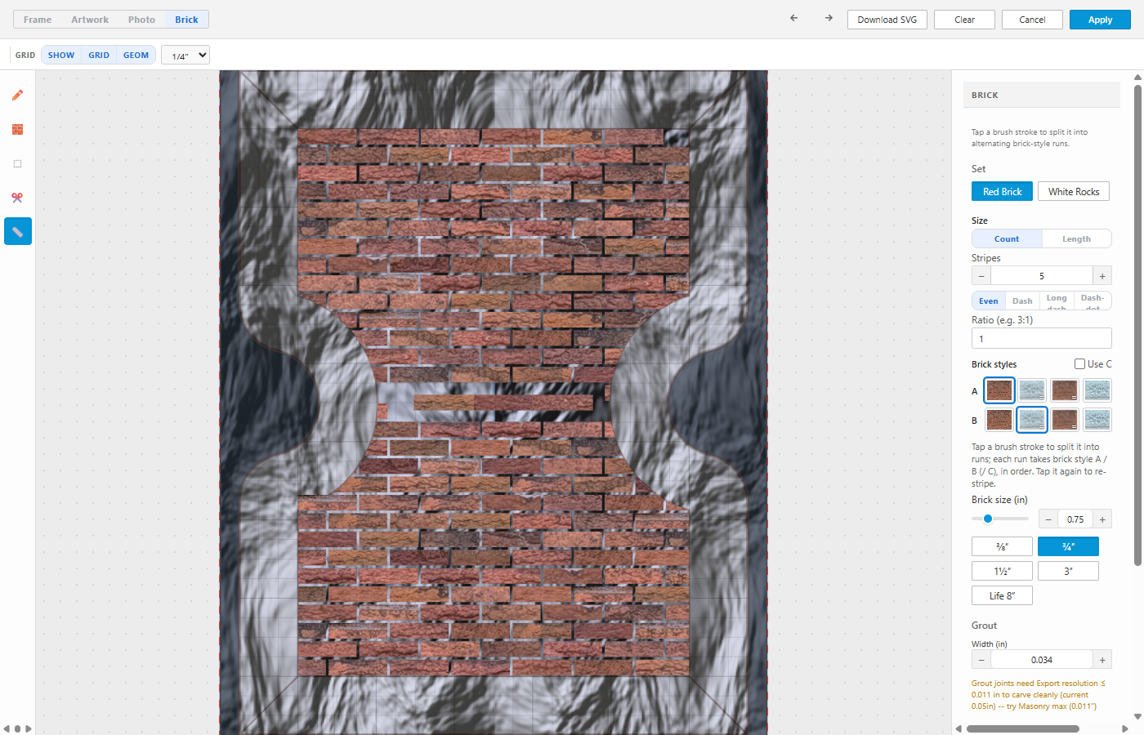Viewport: 1144px width, 735px height.
Task: Choose first red brick style in row B
Action: pyautogui.click(x=999, y=420)
